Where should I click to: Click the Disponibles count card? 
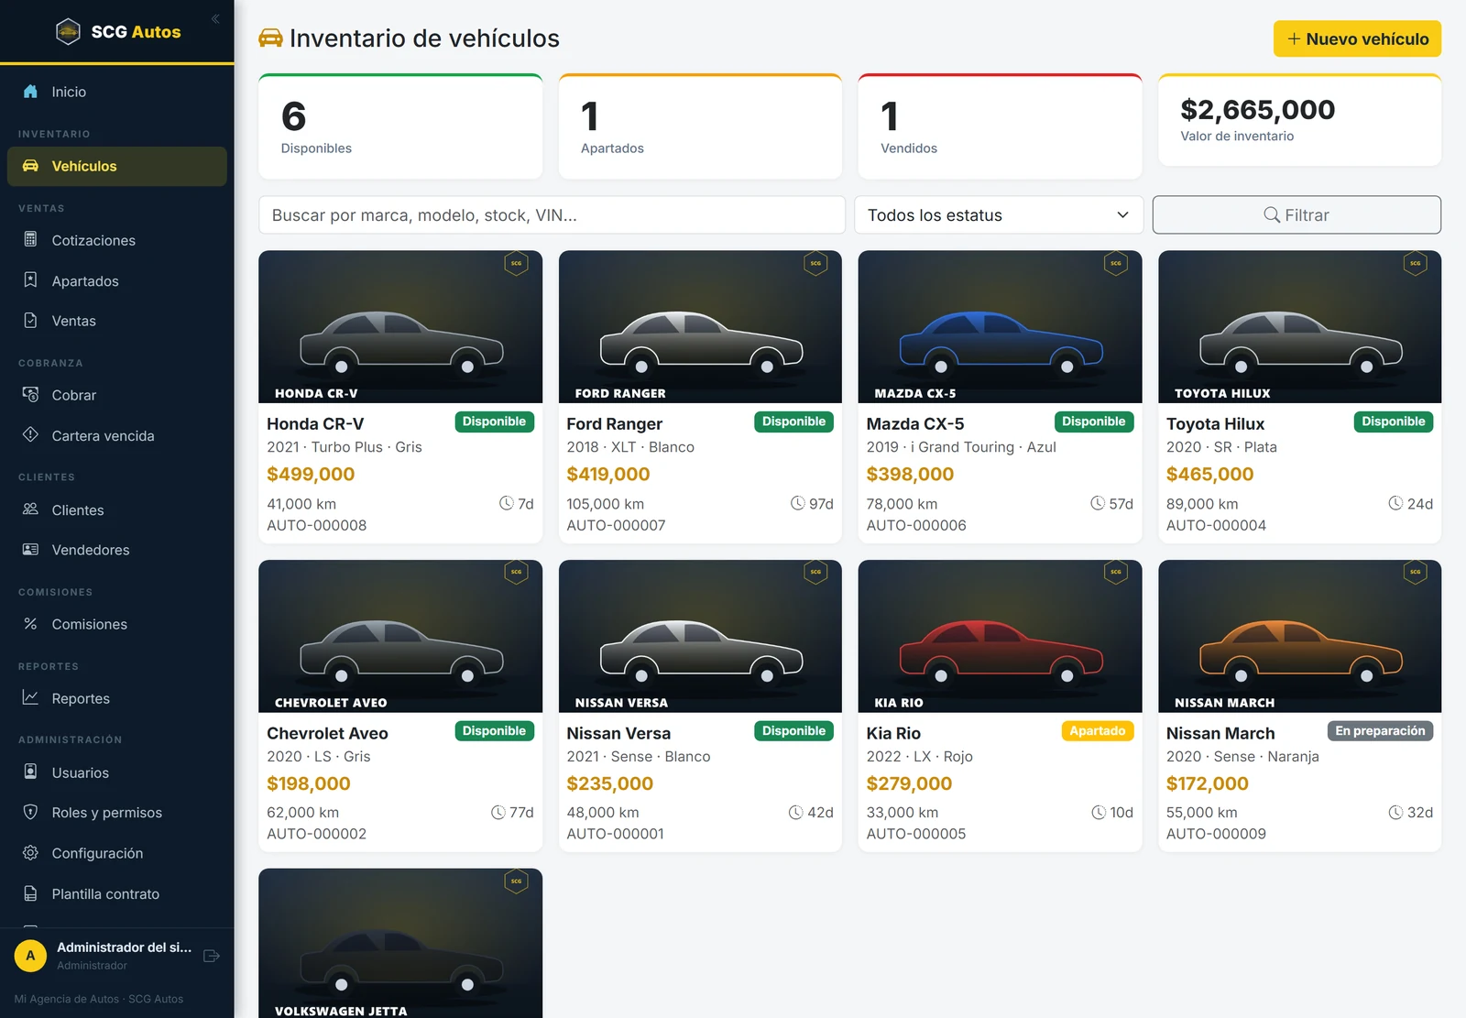click(400, 126)
